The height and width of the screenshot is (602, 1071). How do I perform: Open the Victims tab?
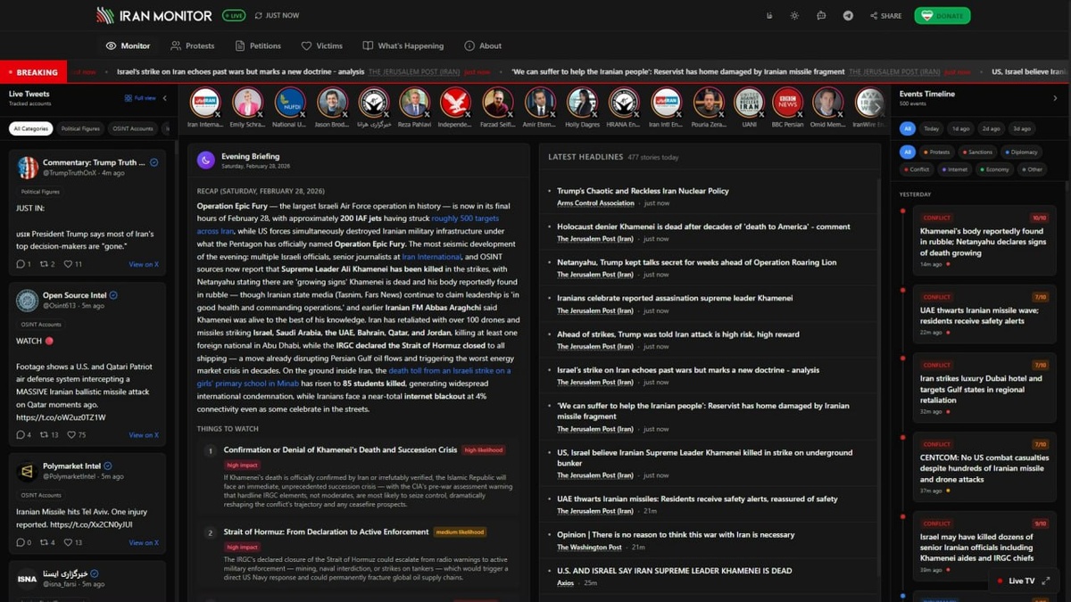tap(321, 45)
